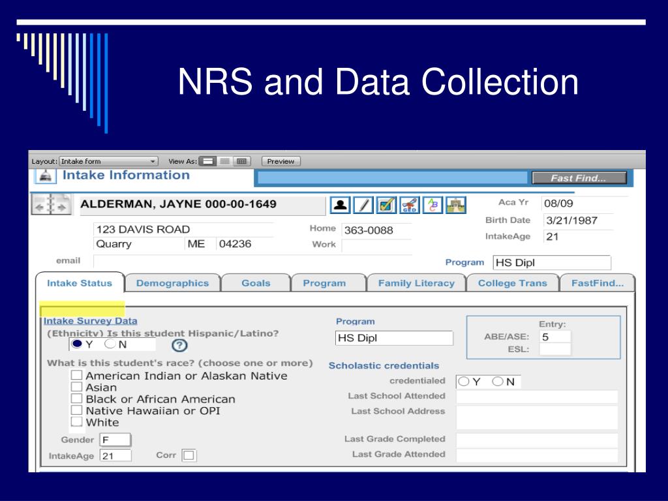Click the pencil edit icon
The image size is (668, 501).
pyautogui.click(x=363, y=205)
